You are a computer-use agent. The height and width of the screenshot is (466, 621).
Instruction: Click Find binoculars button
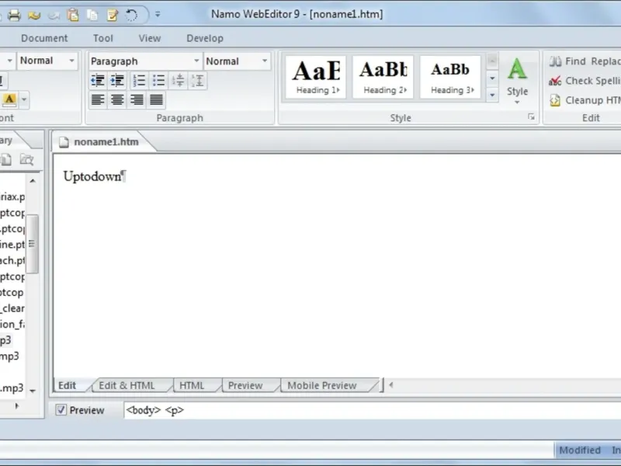click(x=567, y=61)
